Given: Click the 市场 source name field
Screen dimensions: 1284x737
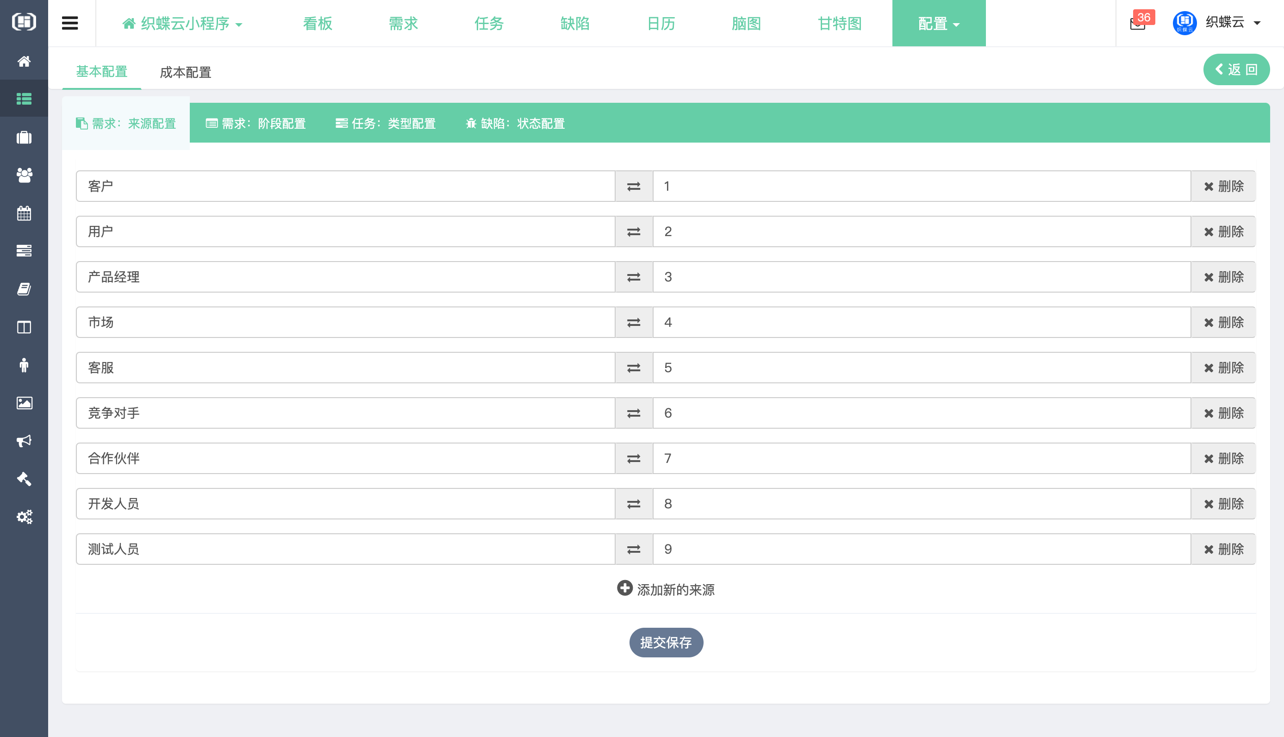Looking at the screenshot, I should tap(345, 322).
